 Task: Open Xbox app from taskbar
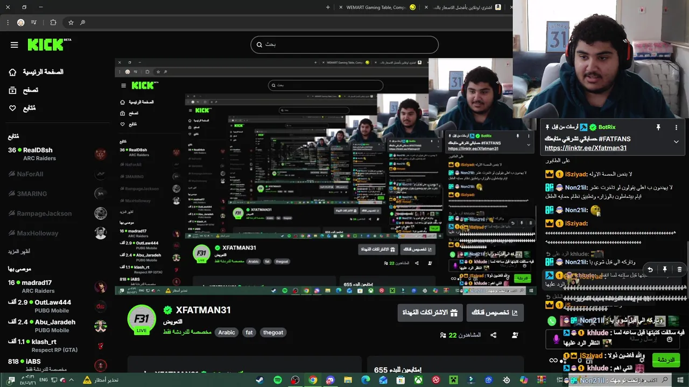pyautogui.click(x=418, y=380)
